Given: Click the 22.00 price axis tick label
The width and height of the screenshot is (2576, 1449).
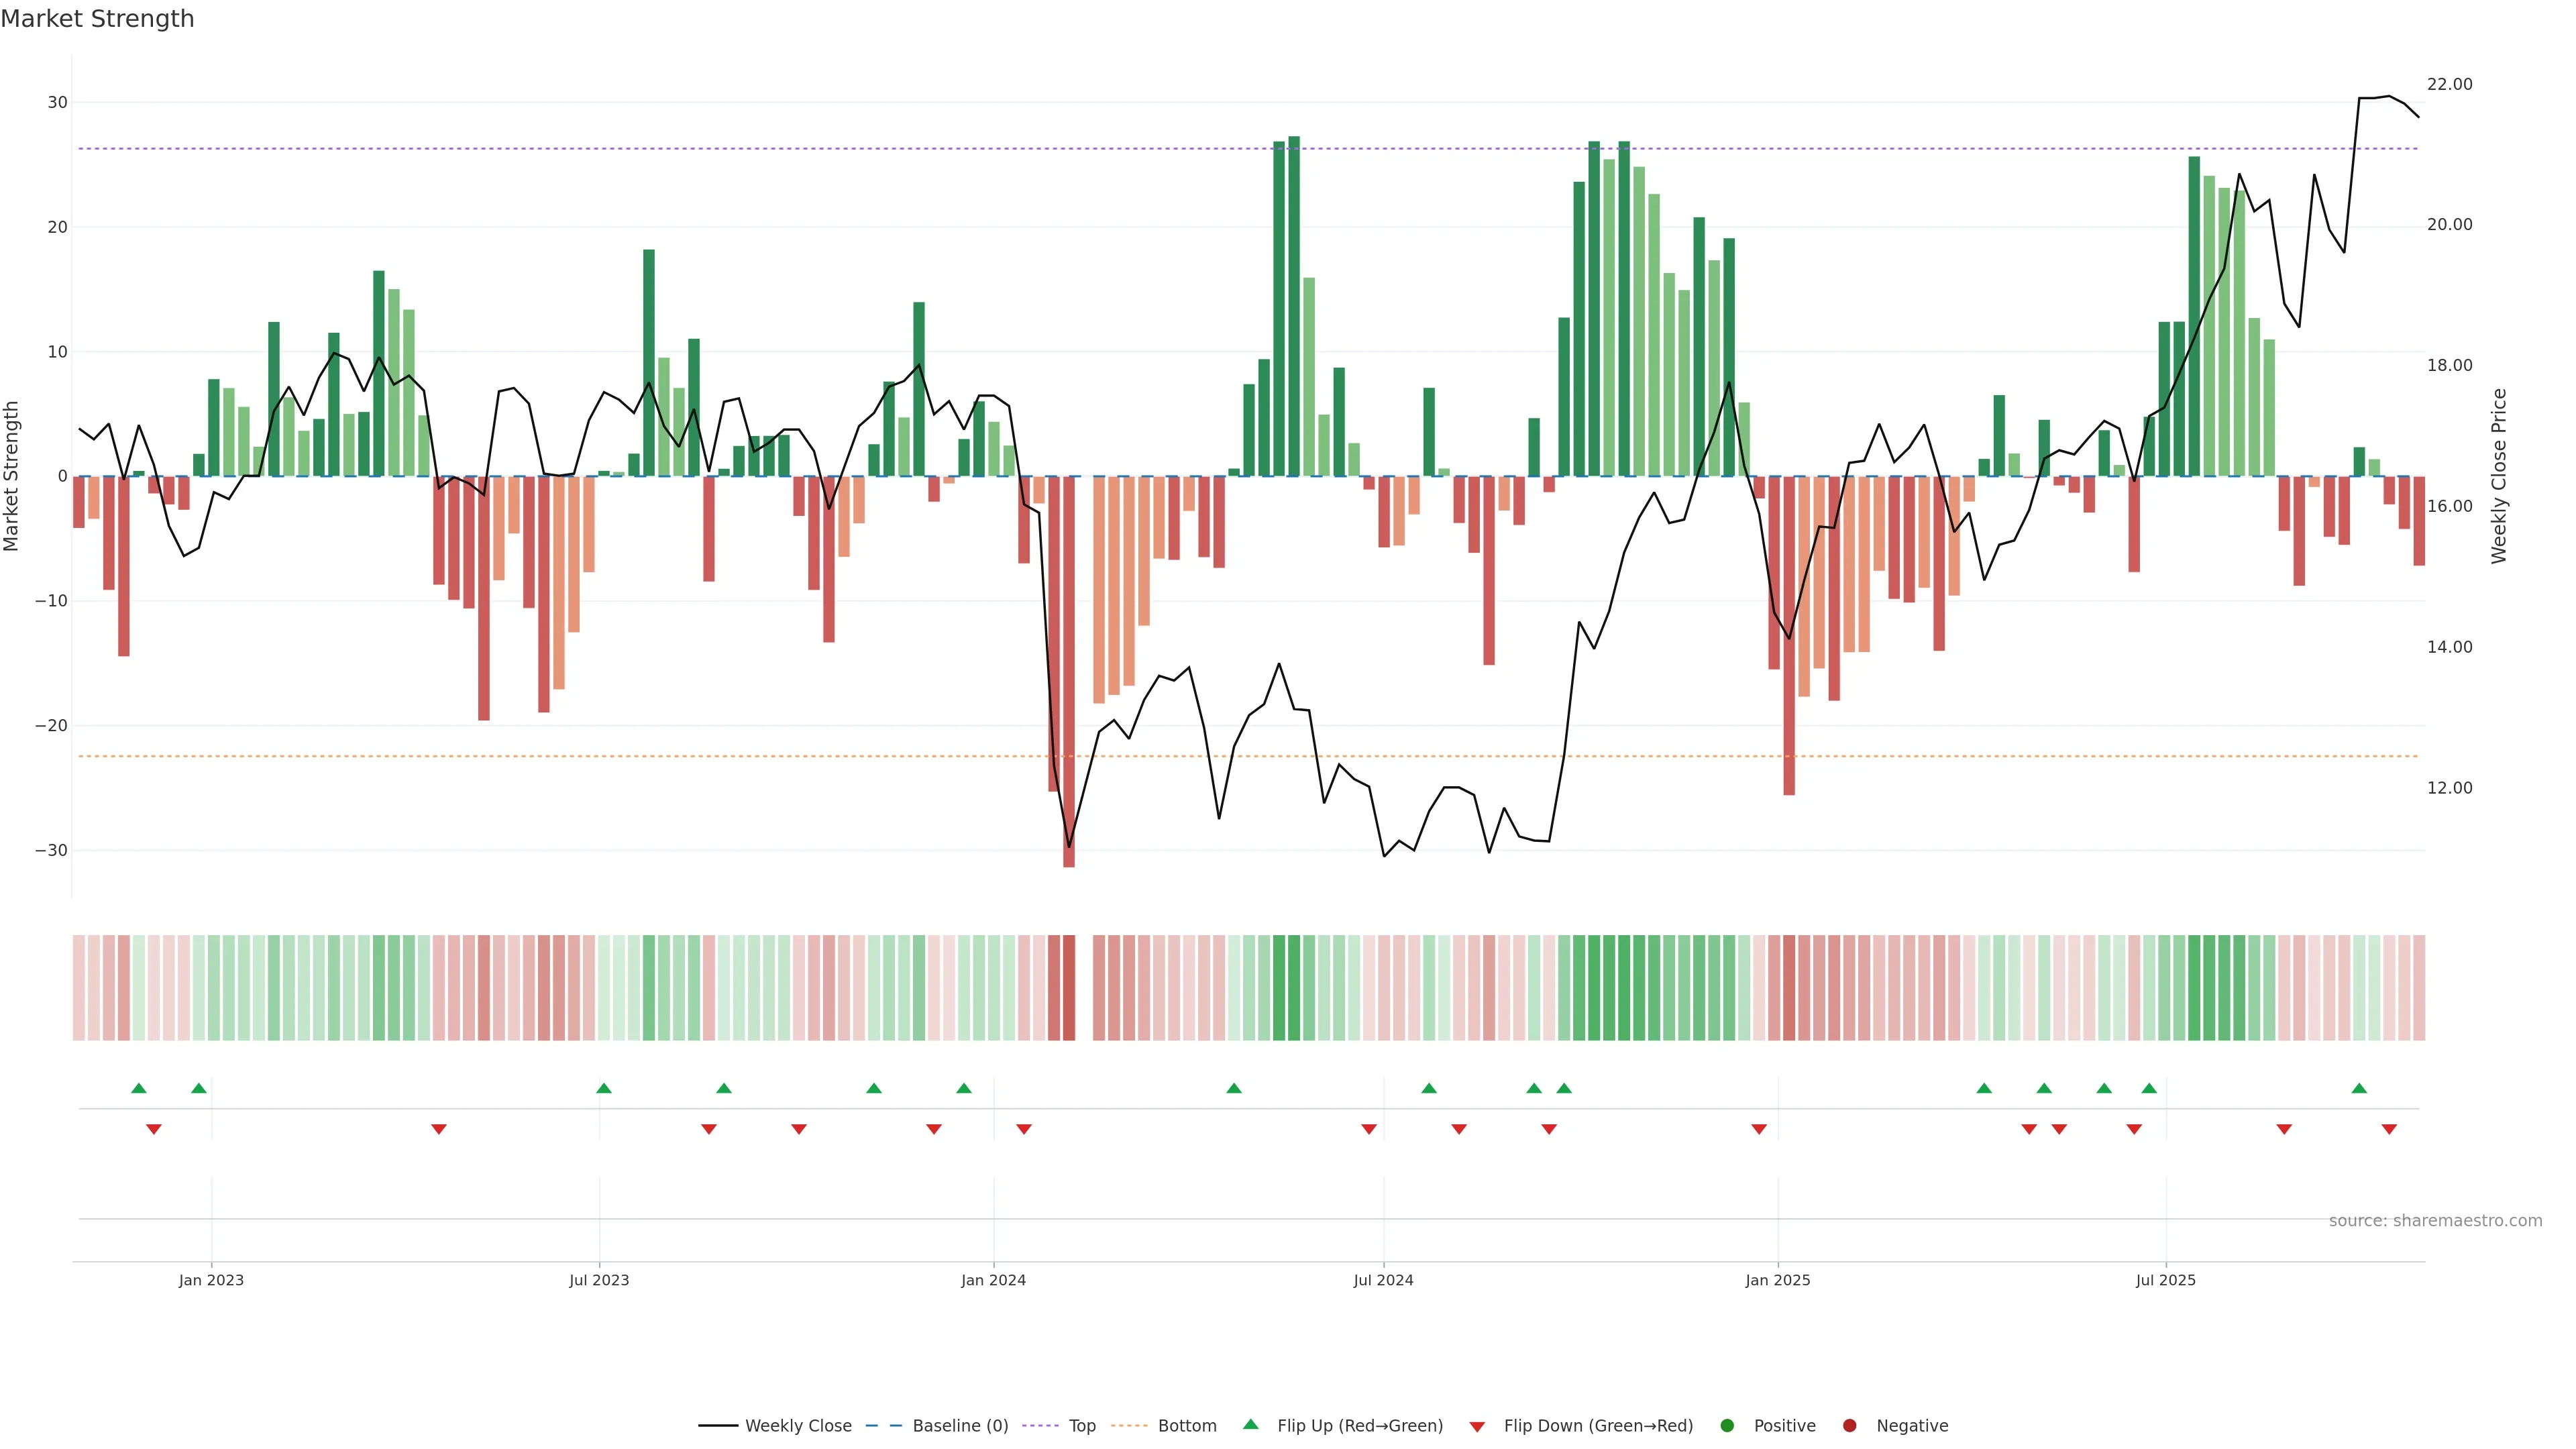Looking at the screenshot, I should [2449, 84].
